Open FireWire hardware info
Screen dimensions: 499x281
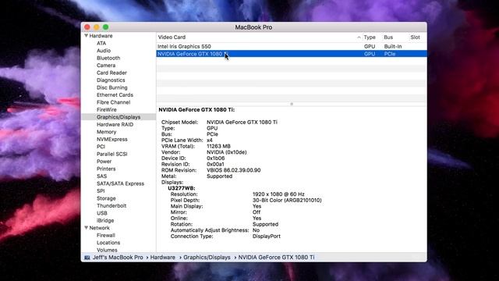click(107, 109)
